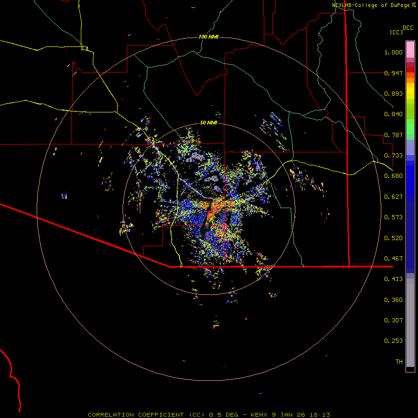Click the 1.000 legend value

tap(393, 52)
